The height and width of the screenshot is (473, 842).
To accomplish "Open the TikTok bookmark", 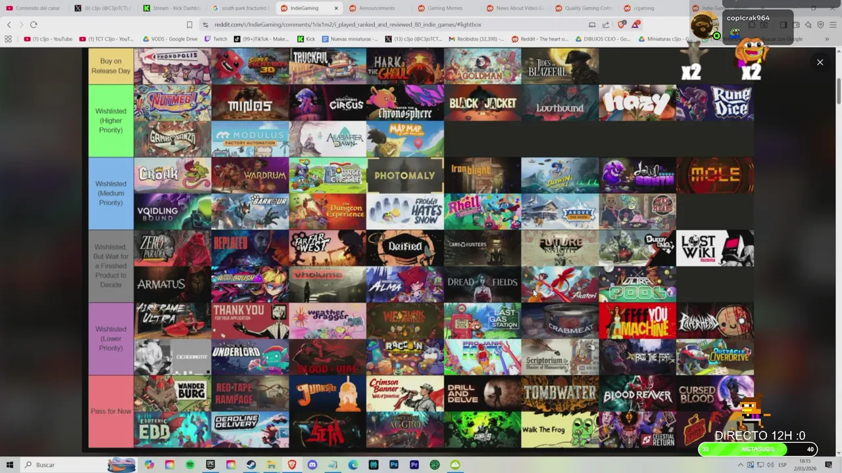I will (x=261, y=39).
